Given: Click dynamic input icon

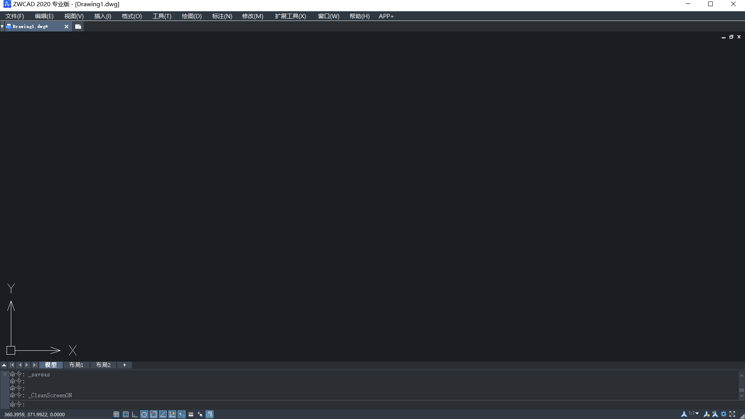Looking at the screenshot, I should click(x=182, y=414).
